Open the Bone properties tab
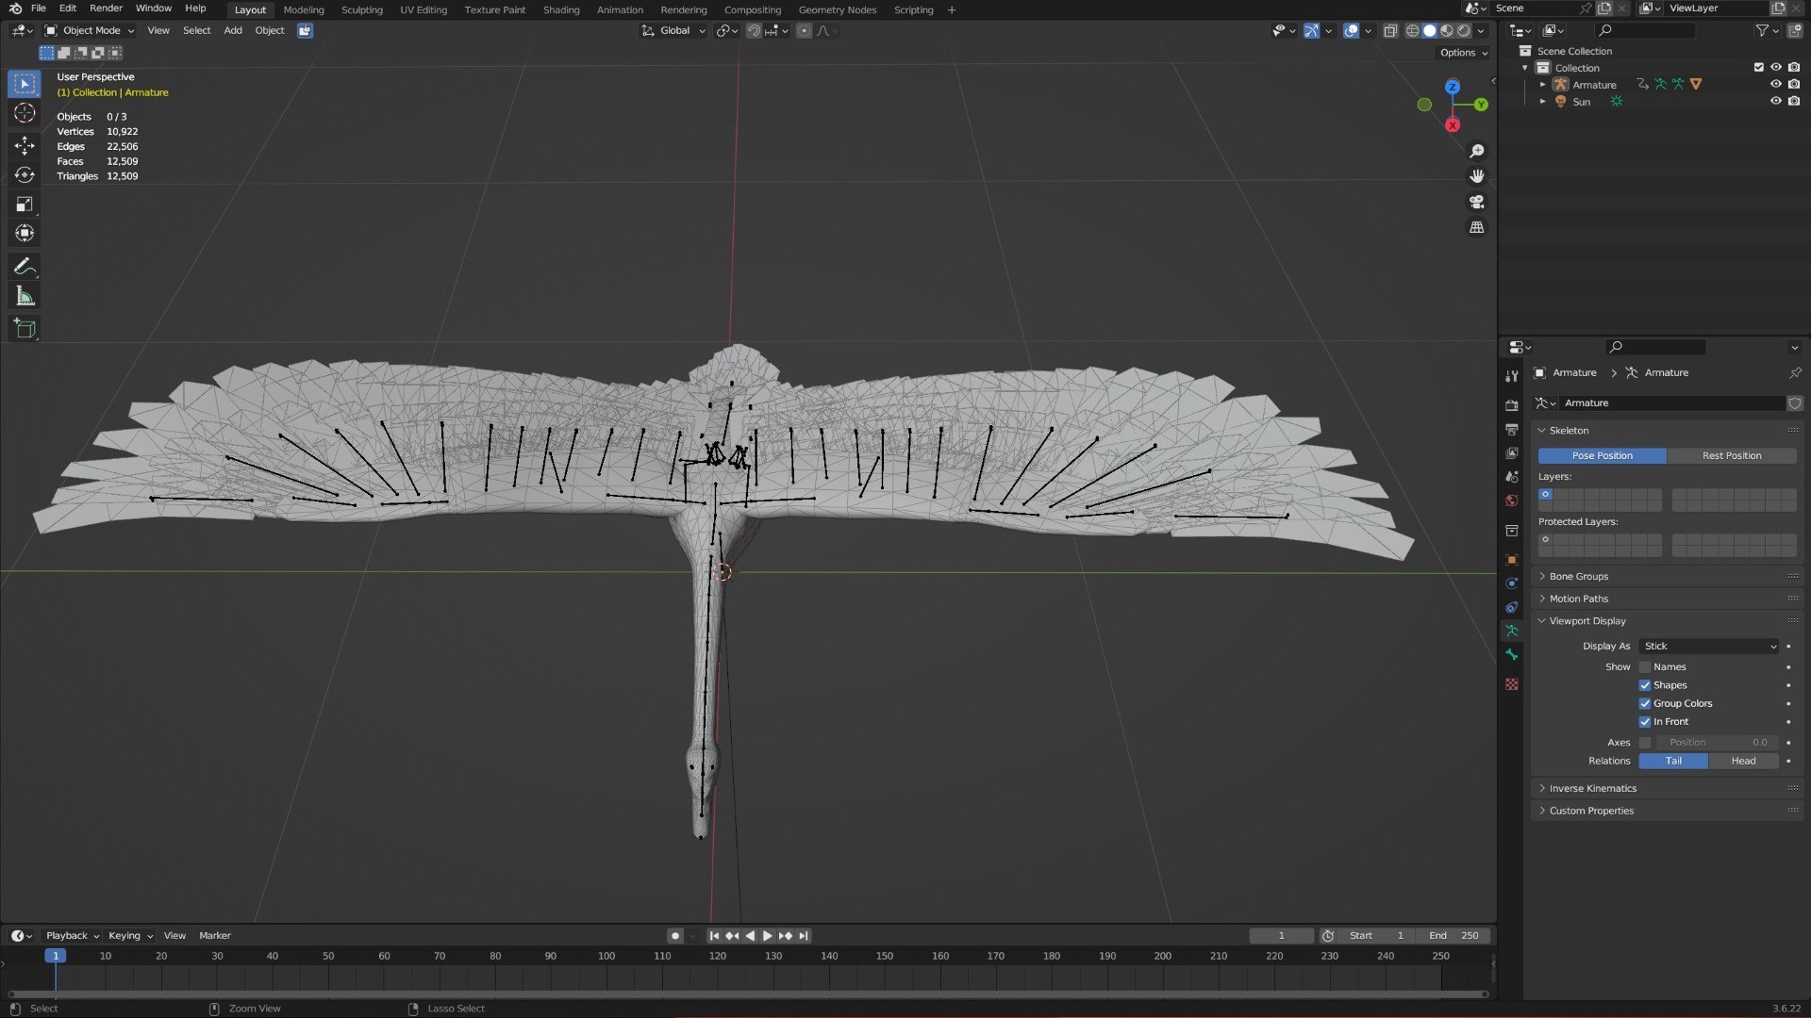This screenshot has height=1018, width=1811. pyautogui.click(x=1512, y=655)
